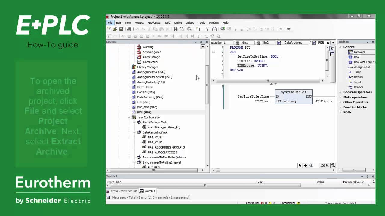Collapse the Task Configuration tree node
Viewport: 385px width, 216px height.
[129, 117]
